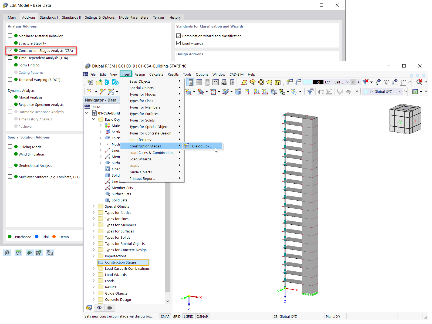Open the Calculate menu
This screenshot has height=324, width=432.
coord(156,74)
